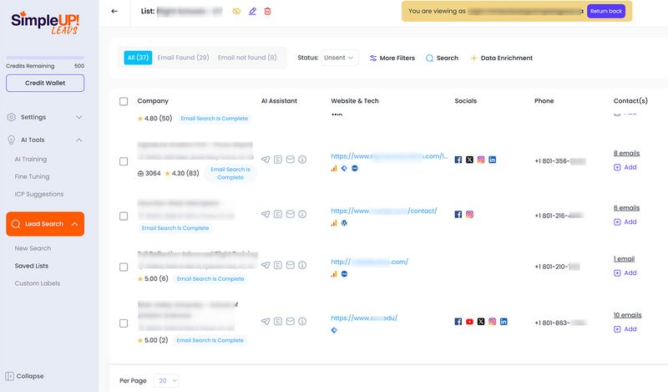This screenshot has width=668, height=392.
Task: Click the info icon in the 8 emails row
Action: [302, 160]
